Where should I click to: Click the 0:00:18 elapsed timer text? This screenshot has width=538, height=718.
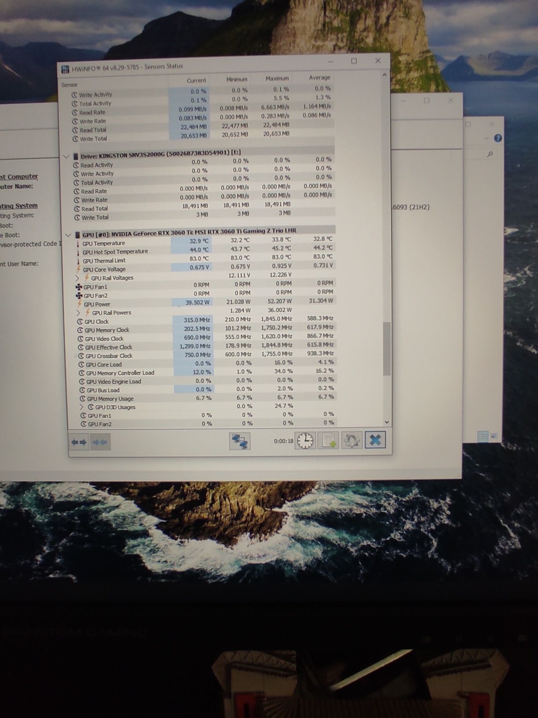click(284, 441)
